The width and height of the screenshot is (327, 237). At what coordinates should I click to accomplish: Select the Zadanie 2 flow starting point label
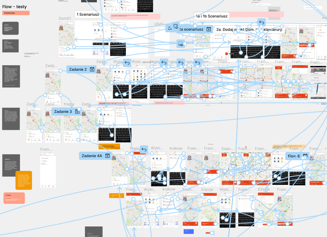(78, 69)
